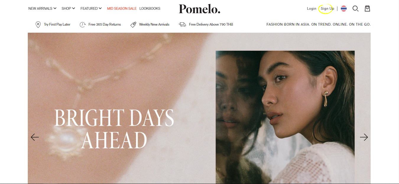Go to next banner slide arrow
Screen dimensions: 399x184
pyautogui.click(x=364, y=137)
